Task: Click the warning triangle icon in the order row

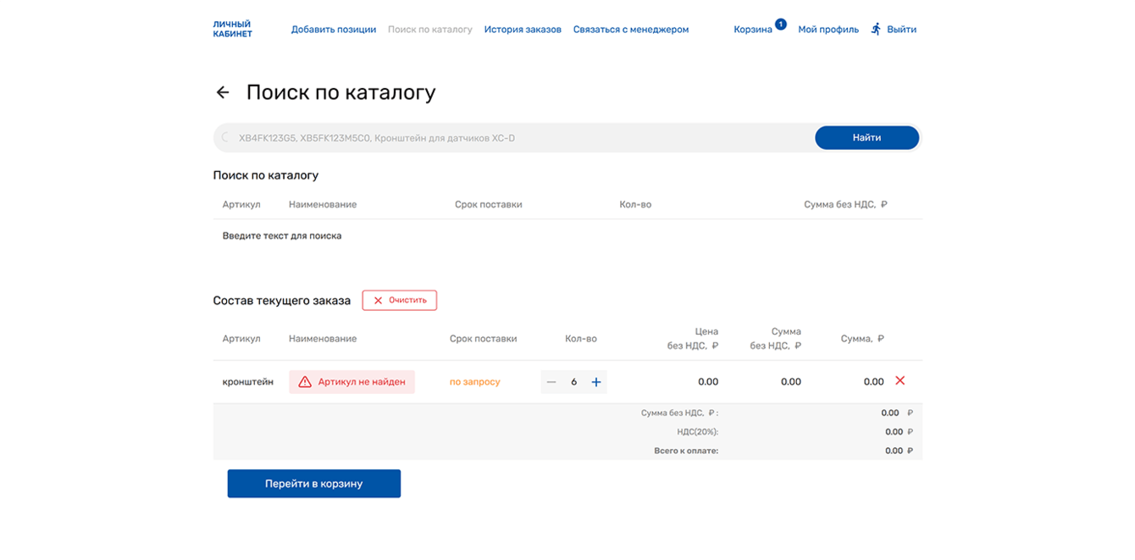Action: [x=305, y=382]
